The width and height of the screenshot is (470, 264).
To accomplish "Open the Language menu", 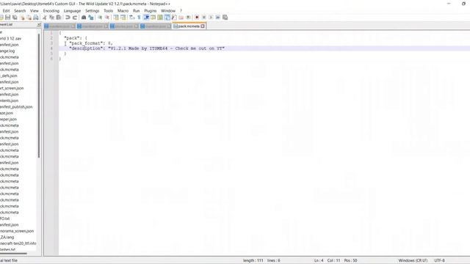I will pyautogui.click(x=72, y=11).
